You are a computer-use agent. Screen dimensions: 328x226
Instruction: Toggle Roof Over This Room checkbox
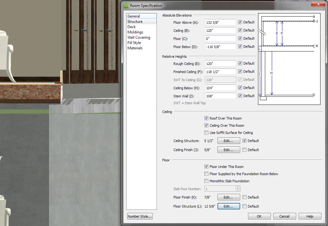coord(206,118)
